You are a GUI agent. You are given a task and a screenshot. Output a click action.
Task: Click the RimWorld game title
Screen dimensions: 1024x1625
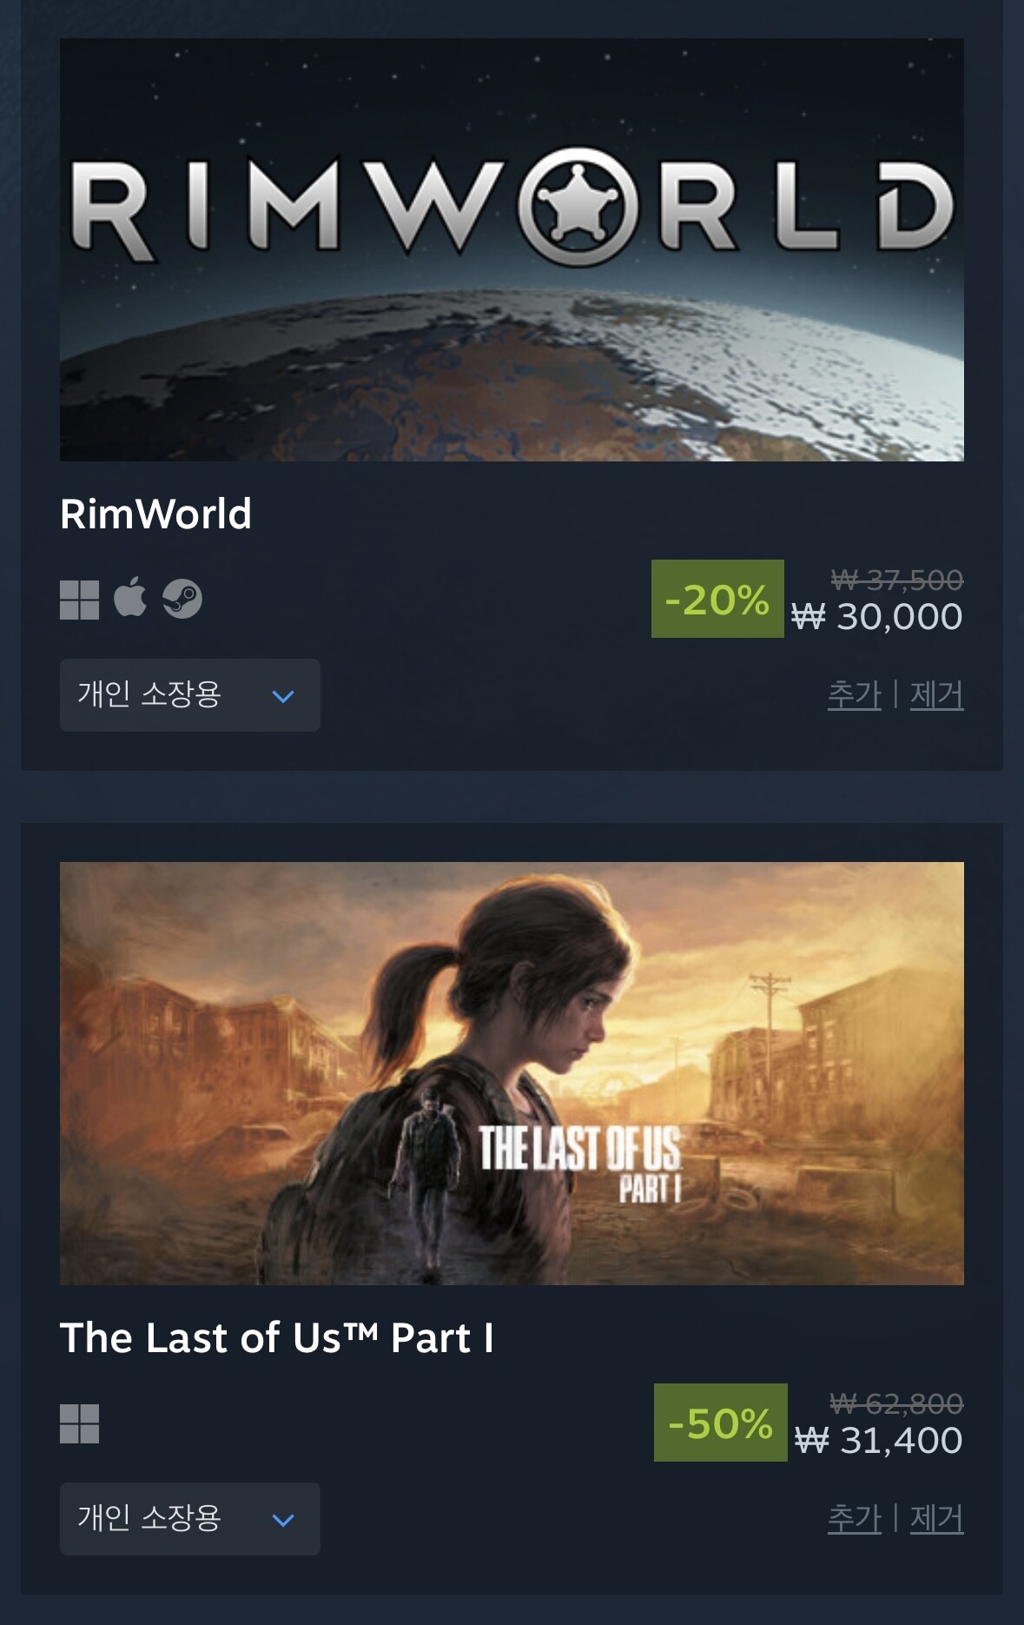155,514
